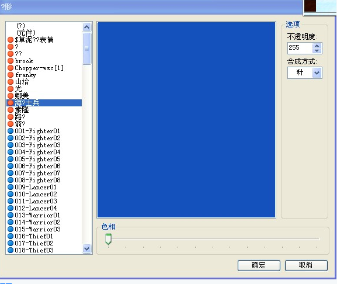
Task: Increase opacity with the up arrow
Action: point(317,46)
